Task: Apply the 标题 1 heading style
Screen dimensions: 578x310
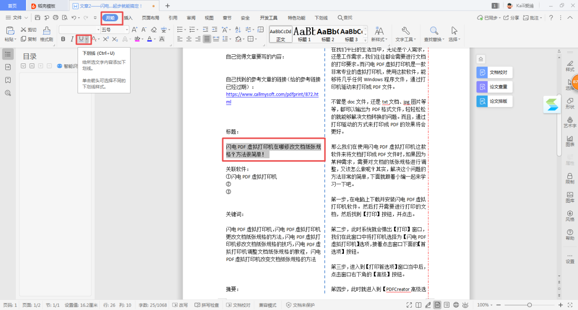Action: click(x=304, y=34)
